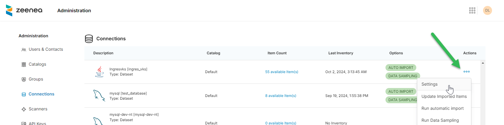Viewport: 504px width, 125px height.
Task: Select Run automatic import option
Action: 442,108
